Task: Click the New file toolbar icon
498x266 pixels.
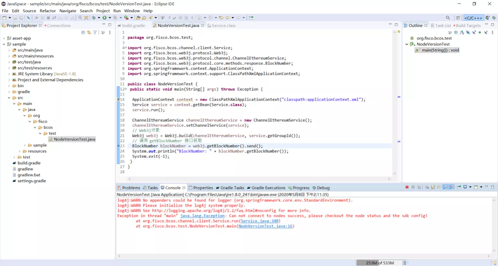Action: (4, 18)
